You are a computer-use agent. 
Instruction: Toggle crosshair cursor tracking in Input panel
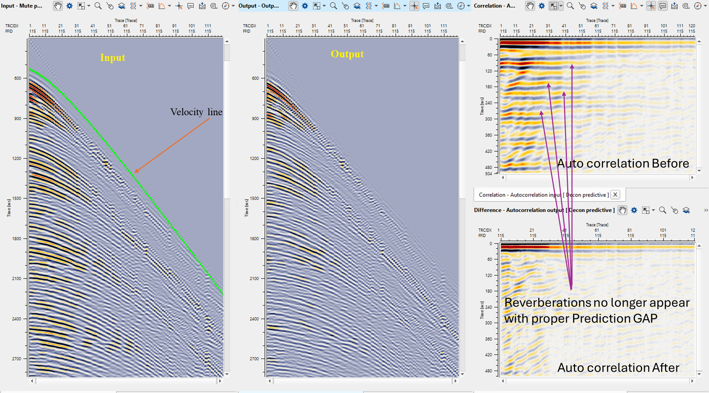(179, 6)
